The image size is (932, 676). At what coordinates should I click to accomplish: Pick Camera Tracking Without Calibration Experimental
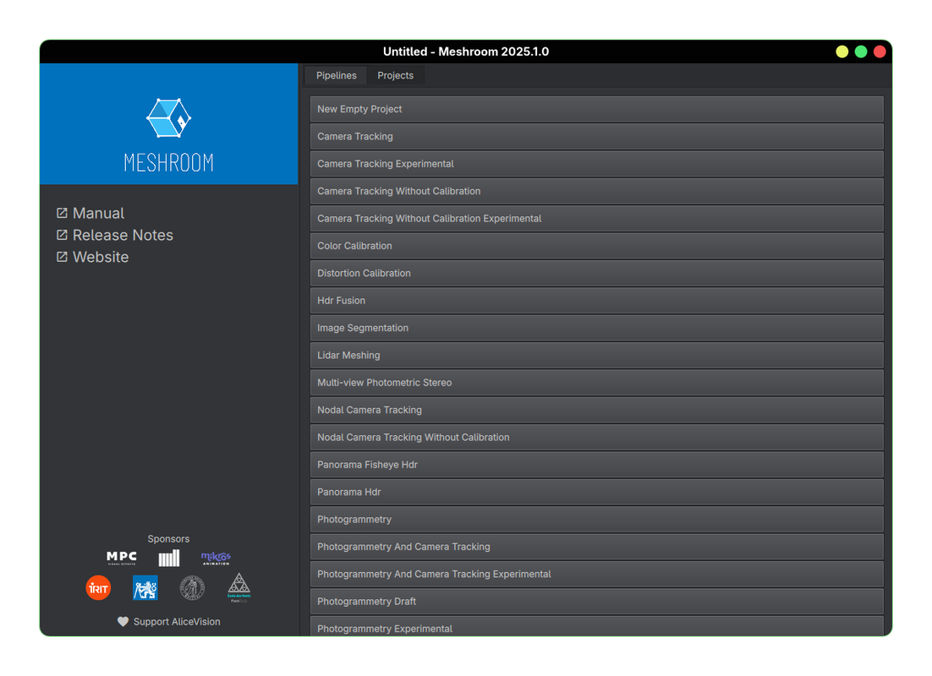tap(597, 219)
